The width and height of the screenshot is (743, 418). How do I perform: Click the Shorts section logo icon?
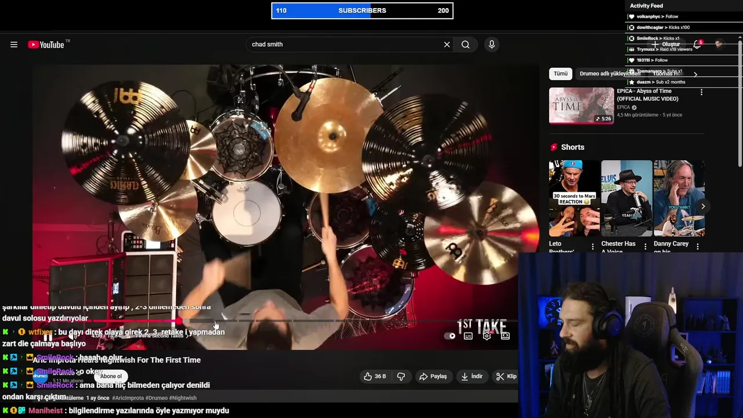click(x=554, y=147)
